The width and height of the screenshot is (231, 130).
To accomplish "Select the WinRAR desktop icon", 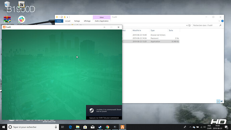I will [7, 19].
